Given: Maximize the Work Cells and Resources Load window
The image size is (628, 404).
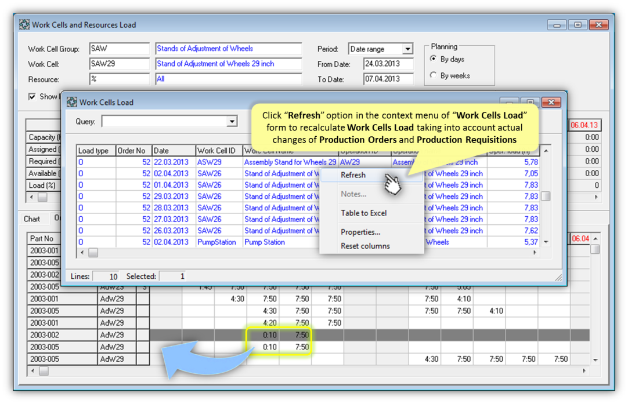Looking at the screenshot, I should click(578, 25).
